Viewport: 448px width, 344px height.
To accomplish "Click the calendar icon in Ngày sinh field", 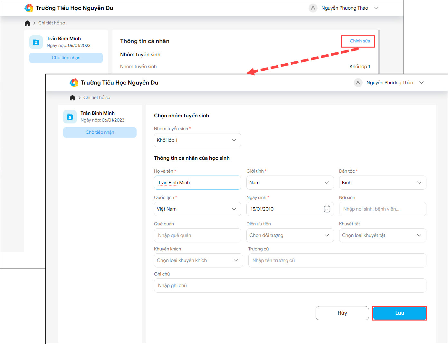I will tap(327, 209).
